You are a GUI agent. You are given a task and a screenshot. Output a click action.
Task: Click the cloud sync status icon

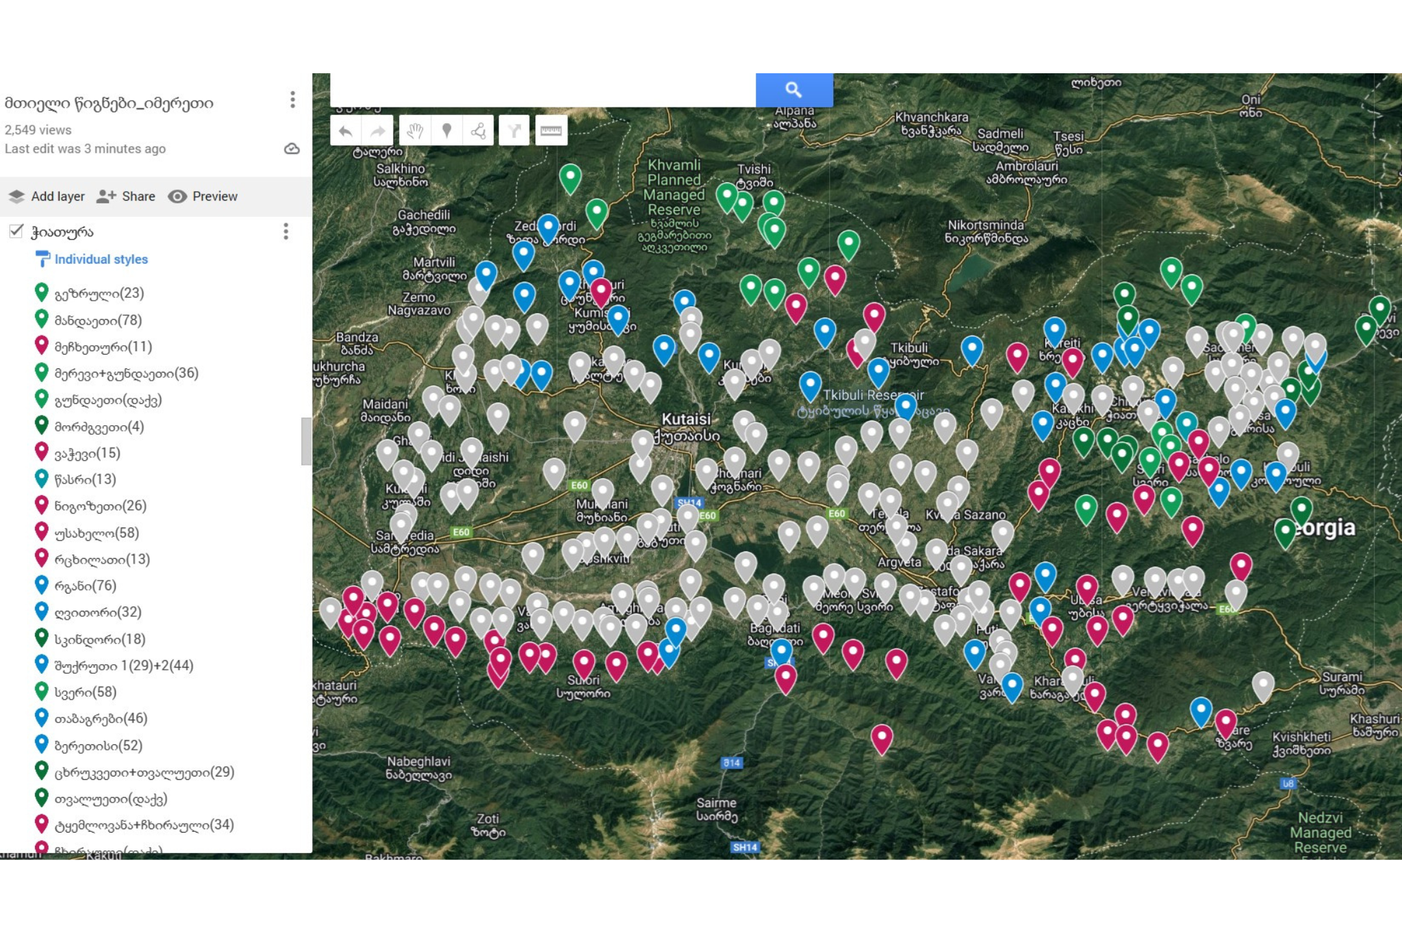click(x=292, y=149)
